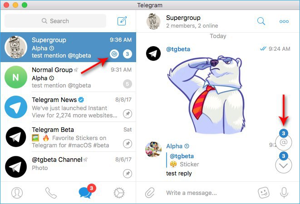The width and height of the screenshot is (300, 204).
Task: Click pin icon on @tgbeta Channel chat
Action: (128, 174)
